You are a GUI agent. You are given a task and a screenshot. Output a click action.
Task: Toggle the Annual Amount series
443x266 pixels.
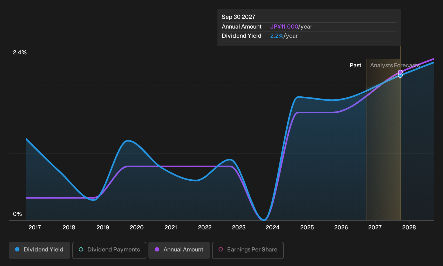[x=179, y=250]
